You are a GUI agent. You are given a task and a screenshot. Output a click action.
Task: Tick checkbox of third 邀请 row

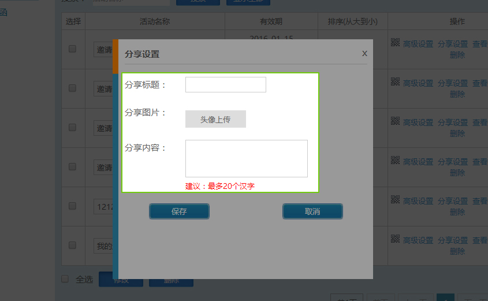click(72, 127)
